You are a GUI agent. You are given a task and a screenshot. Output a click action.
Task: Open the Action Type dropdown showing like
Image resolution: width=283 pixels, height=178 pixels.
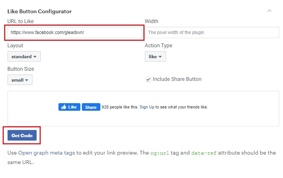coord(155,56)
